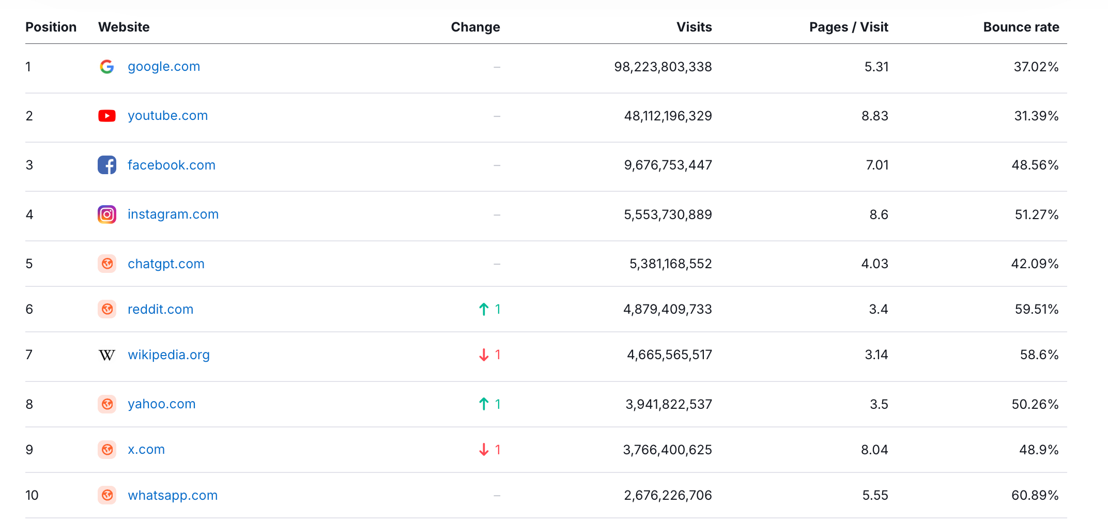Select visits value 9,676,753,447
The width and height of the screenshot is (1108, 522).
(x=668, y=165)
